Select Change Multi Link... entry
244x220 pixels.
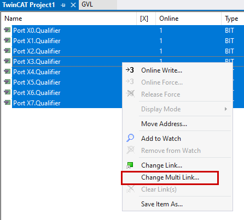point(177,177)
